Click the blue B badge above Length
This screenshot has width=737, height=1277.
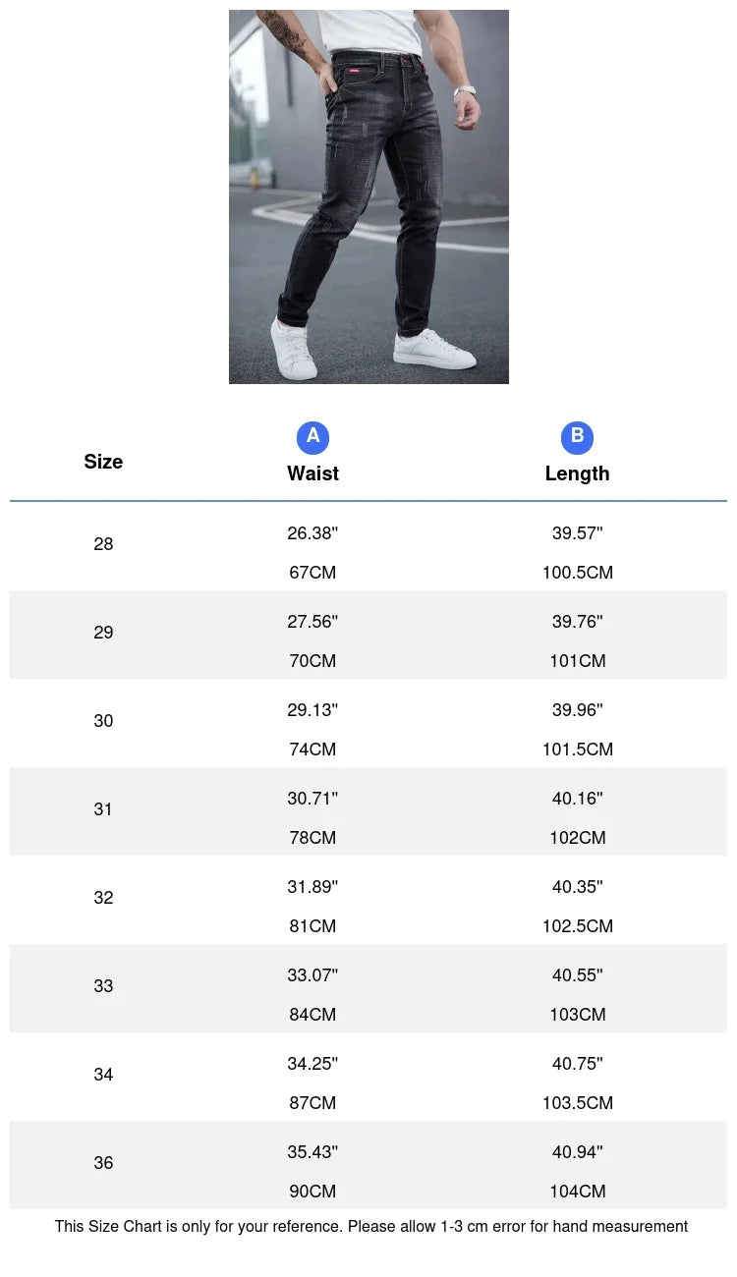pos(577,437)
